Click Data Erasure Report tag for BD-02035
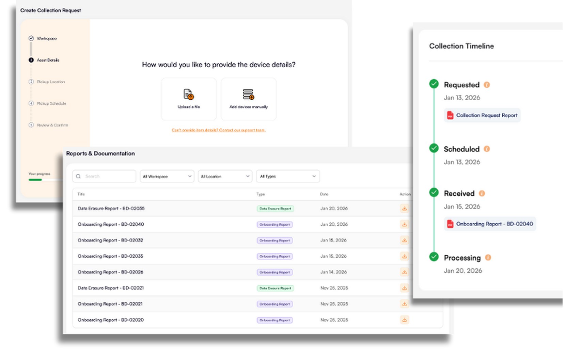 [x=275, y=209]
